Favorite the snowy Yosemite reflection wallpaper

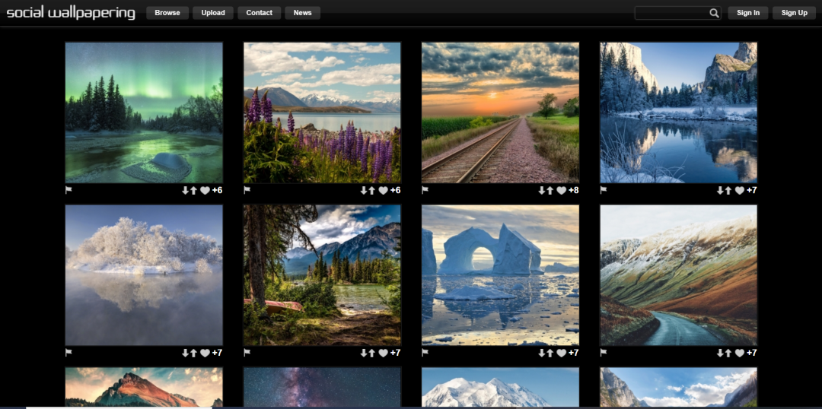739,191
